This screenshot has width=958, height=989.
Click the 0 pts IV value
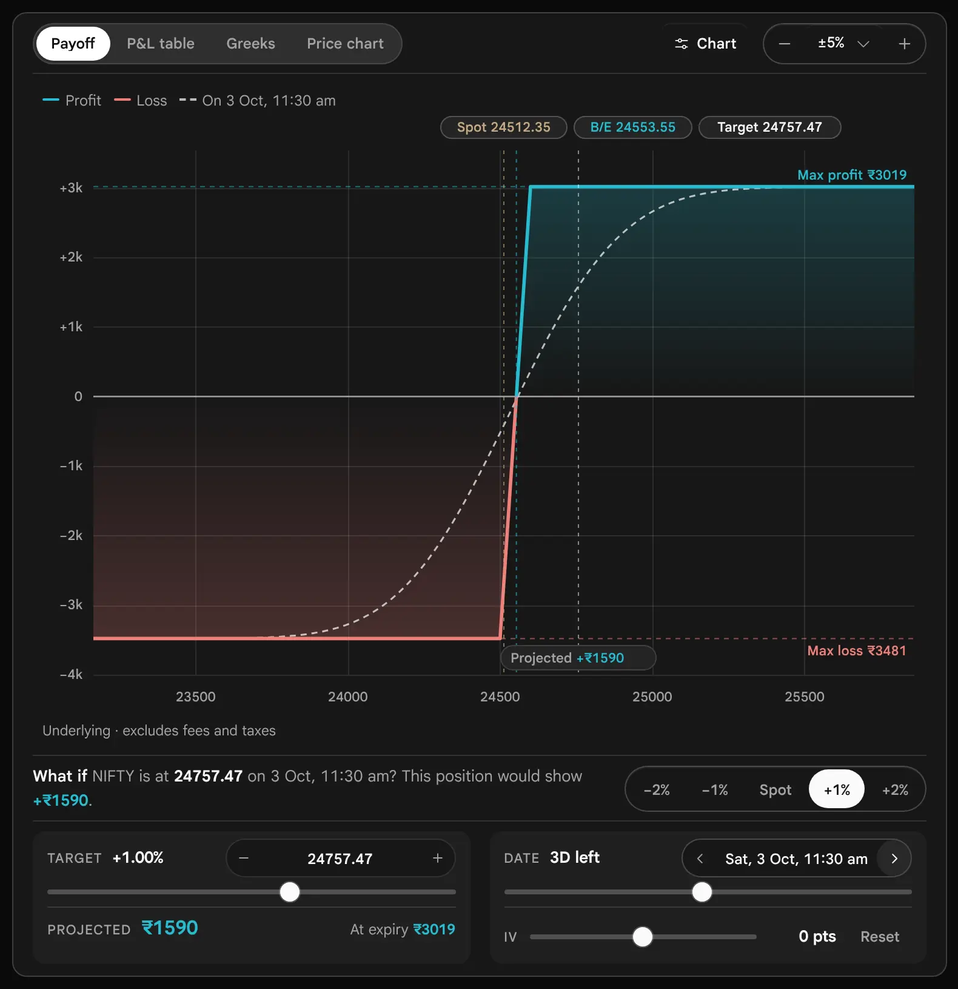tap(817, 936)
